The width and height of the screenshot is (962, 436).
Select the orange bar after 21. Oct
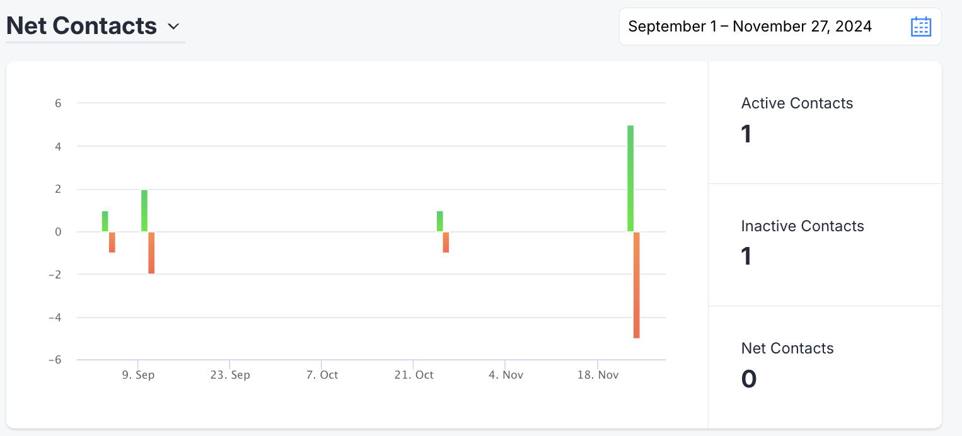(446, 243)
